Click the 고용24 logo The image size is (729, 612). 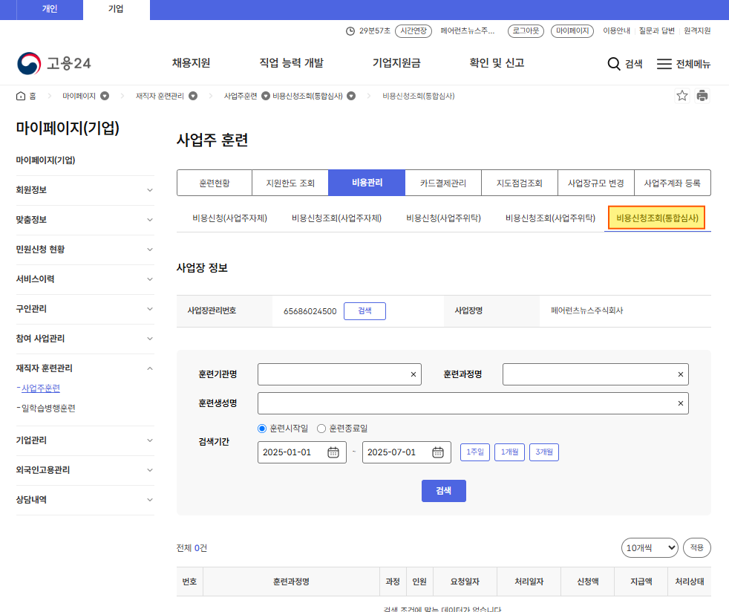[x=54, y=63]
